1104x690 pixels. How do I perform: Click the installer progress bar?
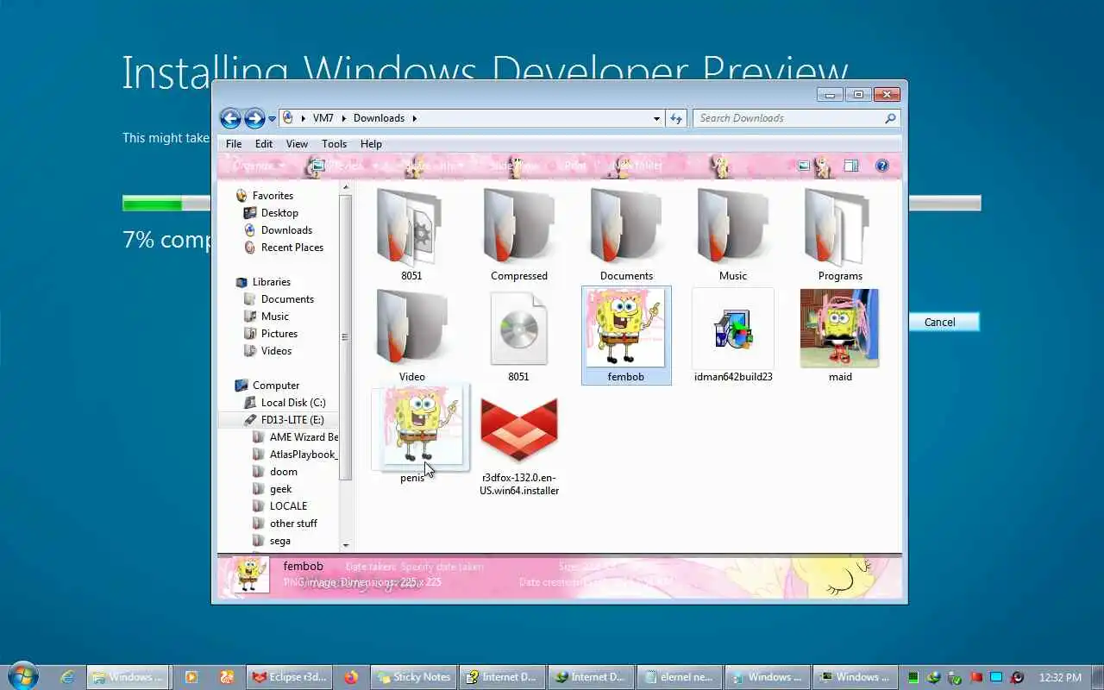[x=552, y=204]
